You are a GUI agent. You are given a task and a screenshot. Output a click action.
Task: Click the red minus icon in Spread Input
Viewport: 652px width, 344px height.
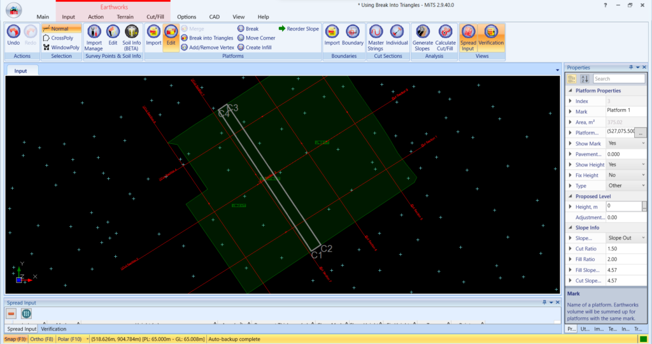click(11, 313)
